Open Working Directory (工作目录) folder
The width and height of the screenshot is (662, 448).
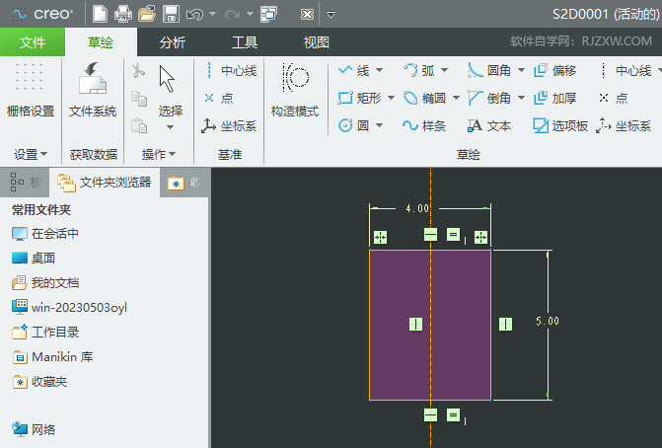tap(54, 333)
